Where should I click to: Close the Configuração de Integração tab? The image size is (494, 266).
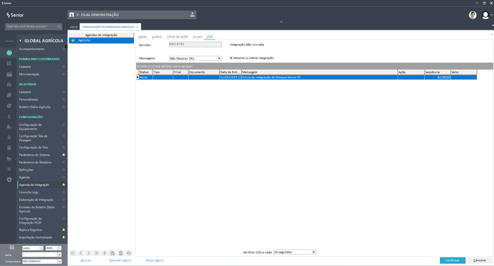[x=137, y=27]
